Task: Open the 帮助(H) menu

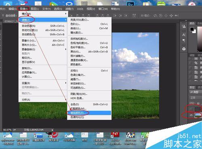Action: 115,9
